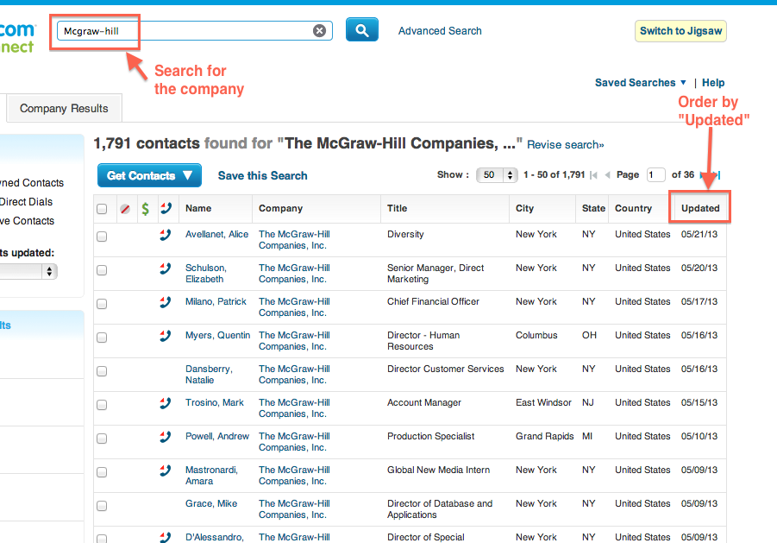
Task: Sort by the Name column header
Action: 198,208
